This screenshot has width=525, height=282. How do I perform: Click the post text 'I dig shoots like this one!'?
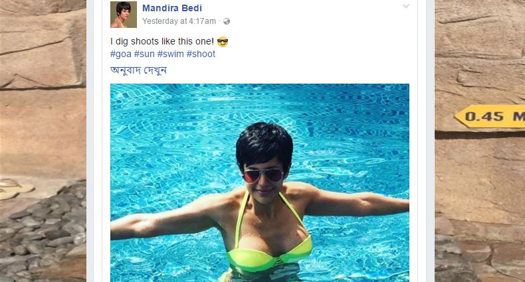coord(162,41)
